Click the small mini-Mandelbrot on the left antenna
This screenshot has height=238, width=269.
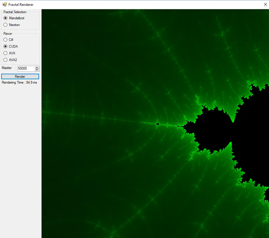coord(158,124)
